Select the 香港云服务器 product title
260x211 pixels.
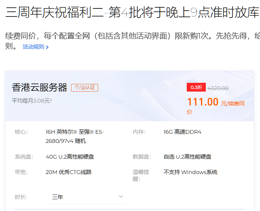pyautogui.click(x=40, y=88)
